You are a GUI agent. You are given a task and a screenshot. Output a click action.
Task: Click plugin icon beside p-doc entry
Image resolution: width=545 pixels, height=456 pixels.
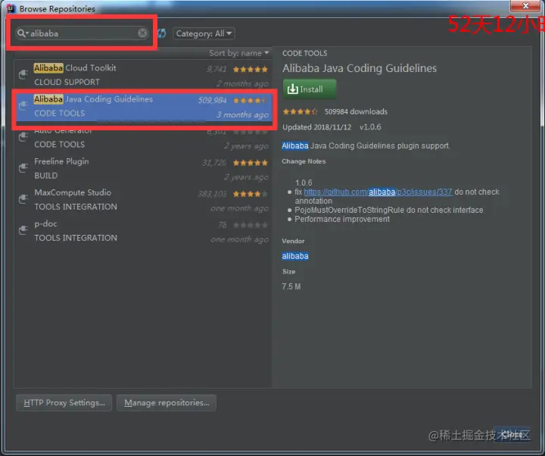tap(23, 230)
